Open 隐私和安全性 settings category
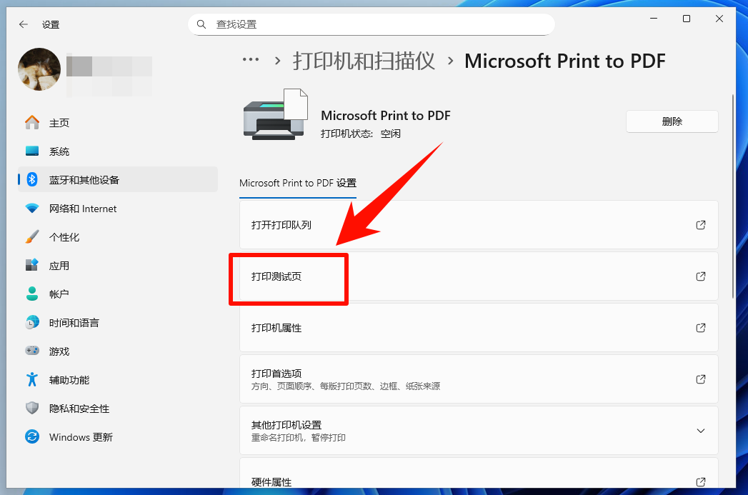The width and height of the screenshot is (748, 495). point(118,409)
